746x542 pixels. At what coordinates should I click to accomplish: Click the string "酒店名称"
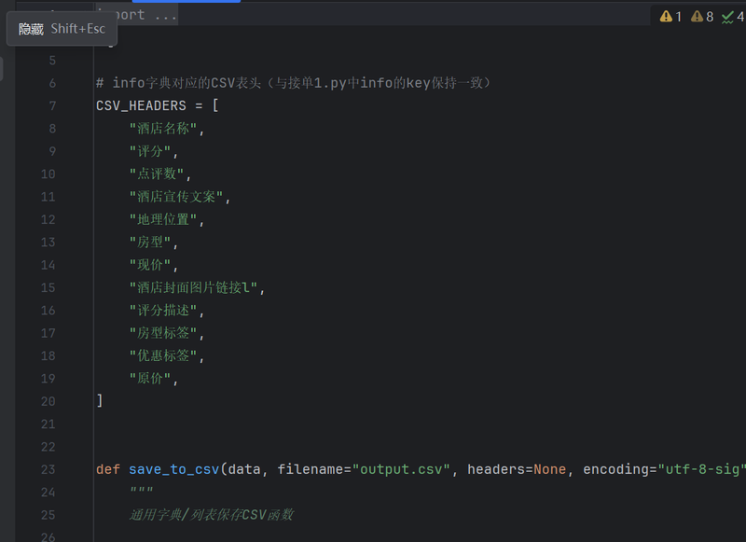click(163, 129)
